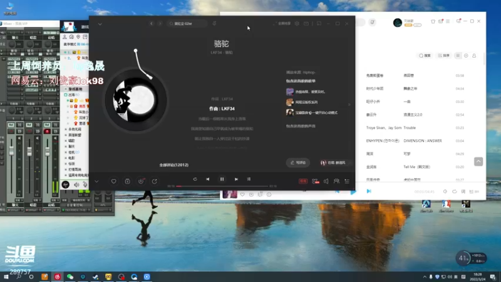
Task: Seek on the dark player progress bar
Action: point(222,186)
